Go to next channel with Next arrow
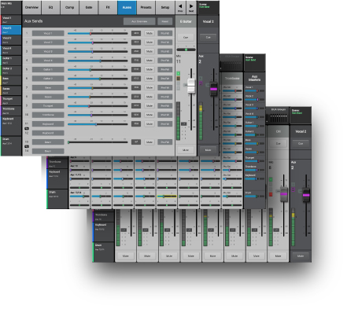The height and width of the screenshot is (309, 347). coord(191,7)
